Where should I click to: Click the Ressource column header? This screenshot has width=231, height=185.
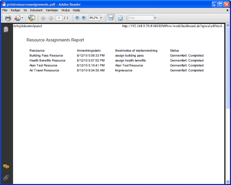coord(37,51)
